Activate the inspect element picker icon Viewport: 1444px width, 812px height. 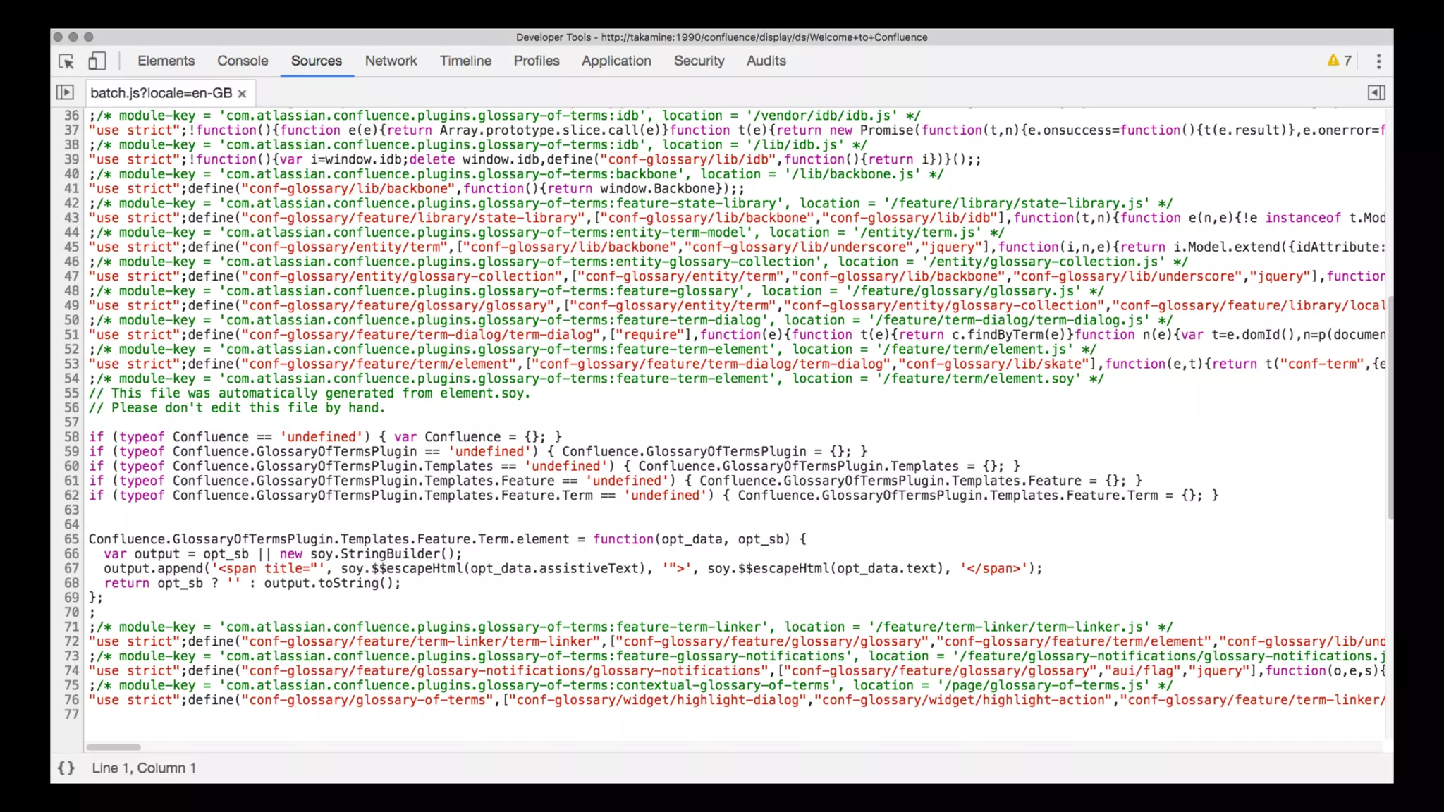click(x=66, y=61)
